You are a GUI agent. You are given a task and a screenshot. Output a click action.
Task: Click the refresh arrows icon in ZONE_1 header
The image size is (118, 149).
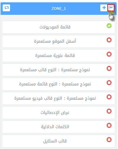6,8
